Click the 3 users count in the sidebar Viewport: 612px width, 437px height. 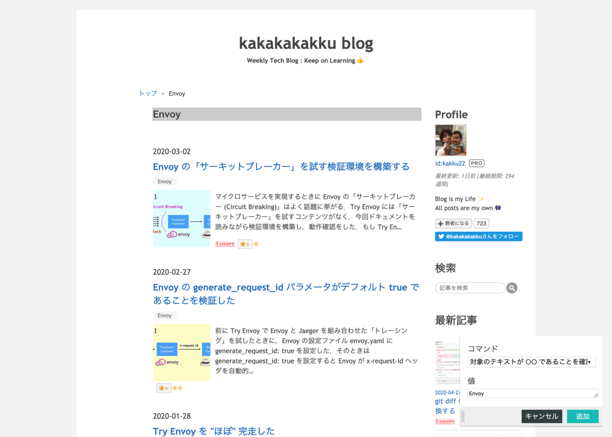[445, 421]
